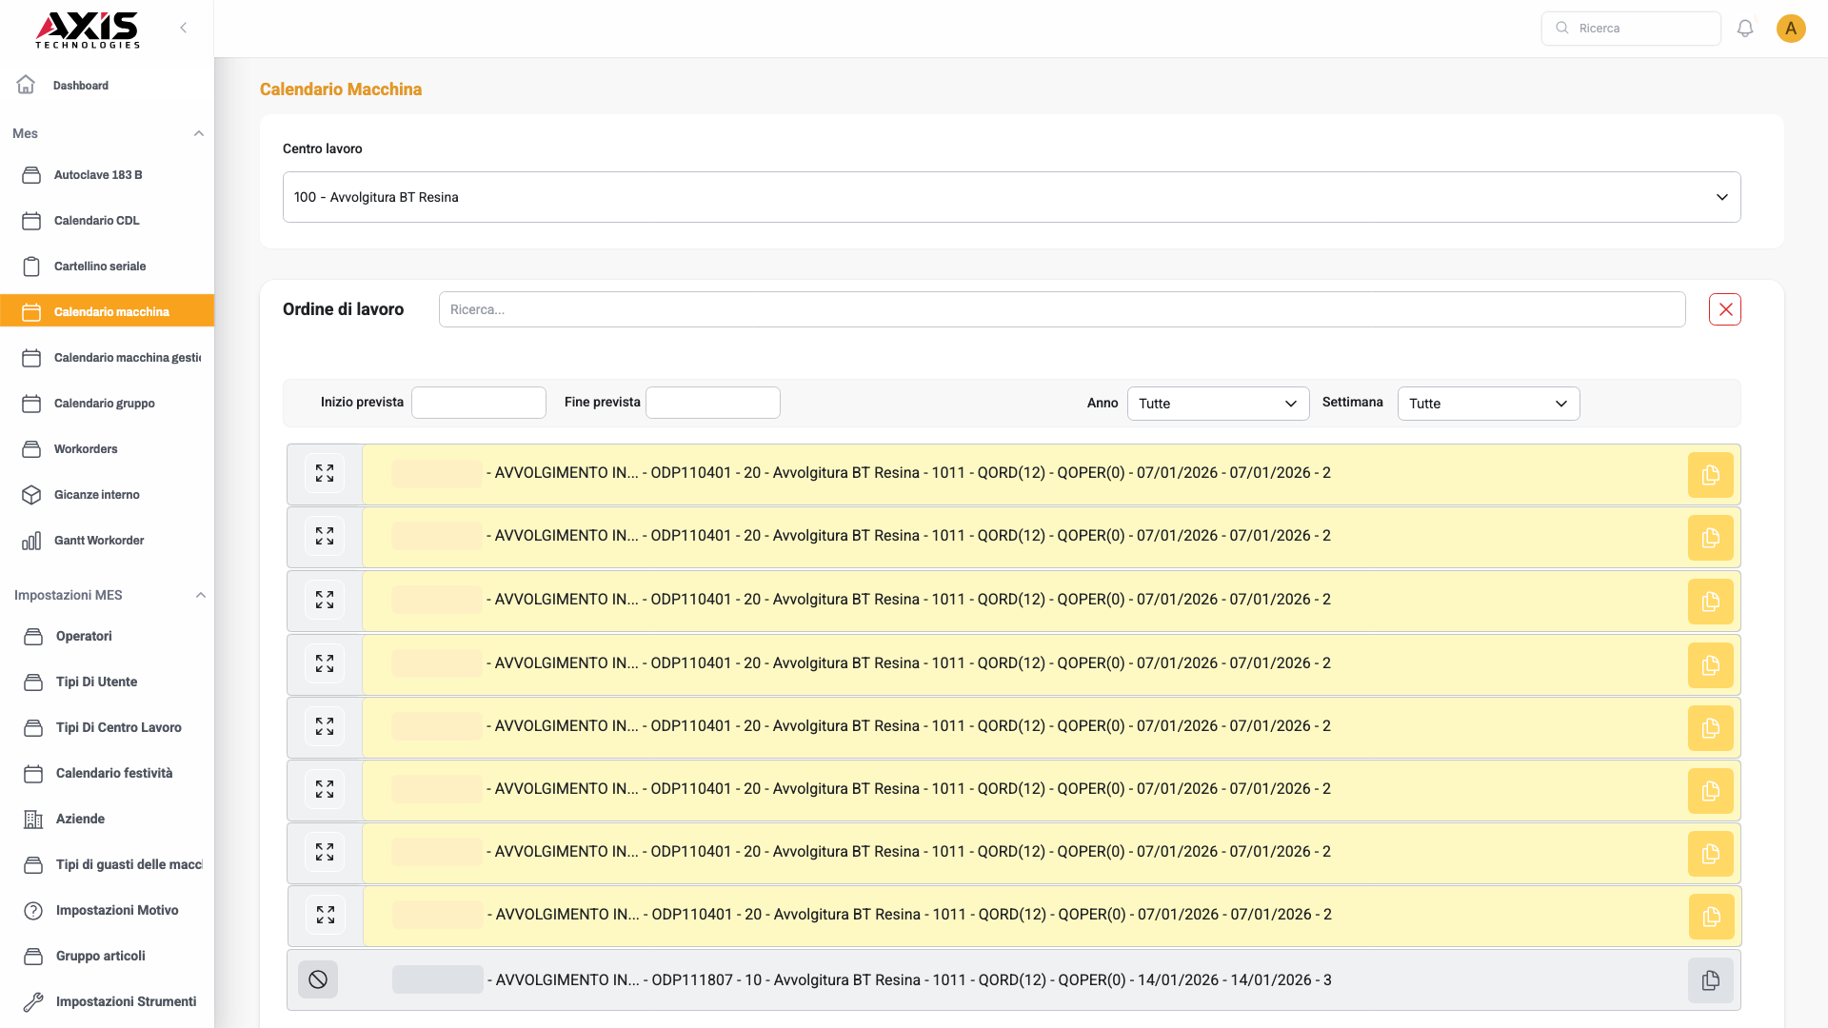Open the Anno filter dropdown
Viewport: 1828px width, 1028px height.
point(1218,404)
